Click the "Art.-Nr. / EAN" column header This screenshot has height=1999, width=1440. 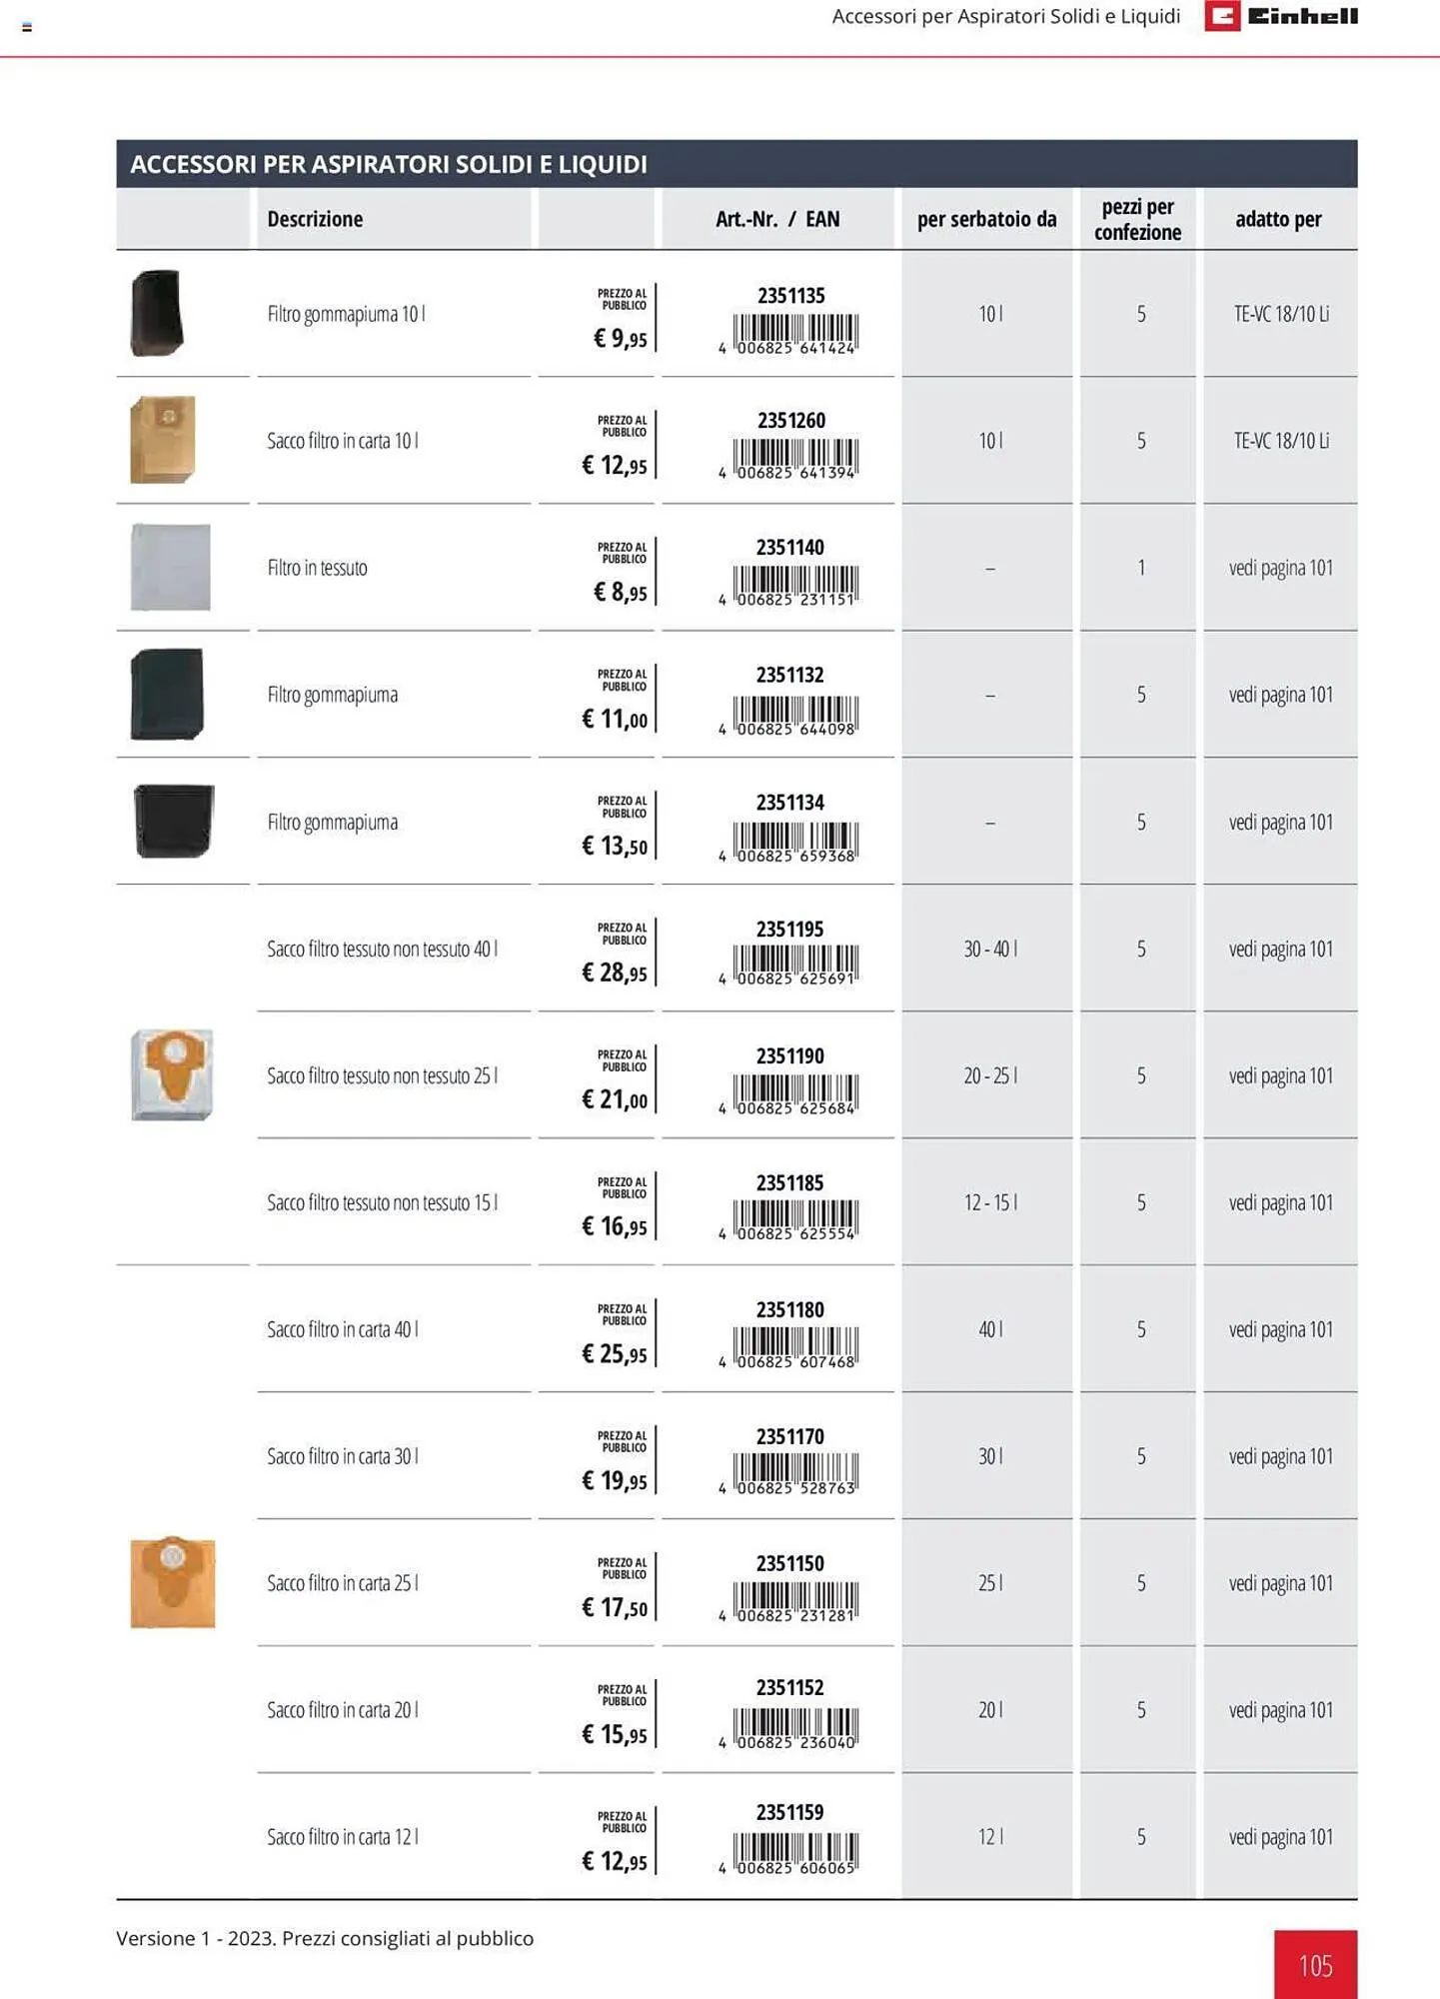coord(777,219)
